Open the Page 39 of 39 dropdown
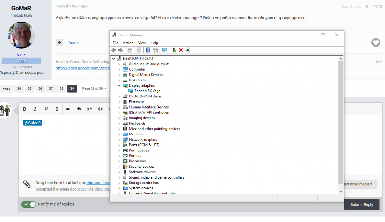Viewport: 385px width, 222px height. pos(94,89)
